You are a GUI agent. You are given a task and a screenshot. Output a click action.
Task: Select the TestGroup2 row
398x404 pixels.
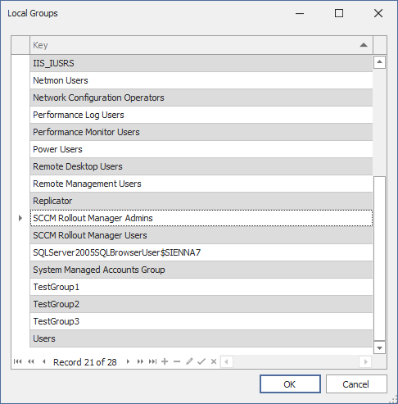click(x=201, y=304)
